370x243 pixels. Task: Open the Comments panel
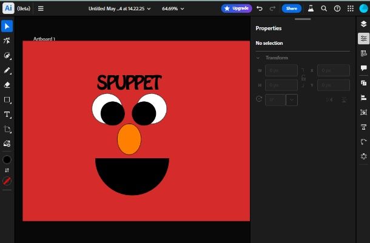click(363, 68)
